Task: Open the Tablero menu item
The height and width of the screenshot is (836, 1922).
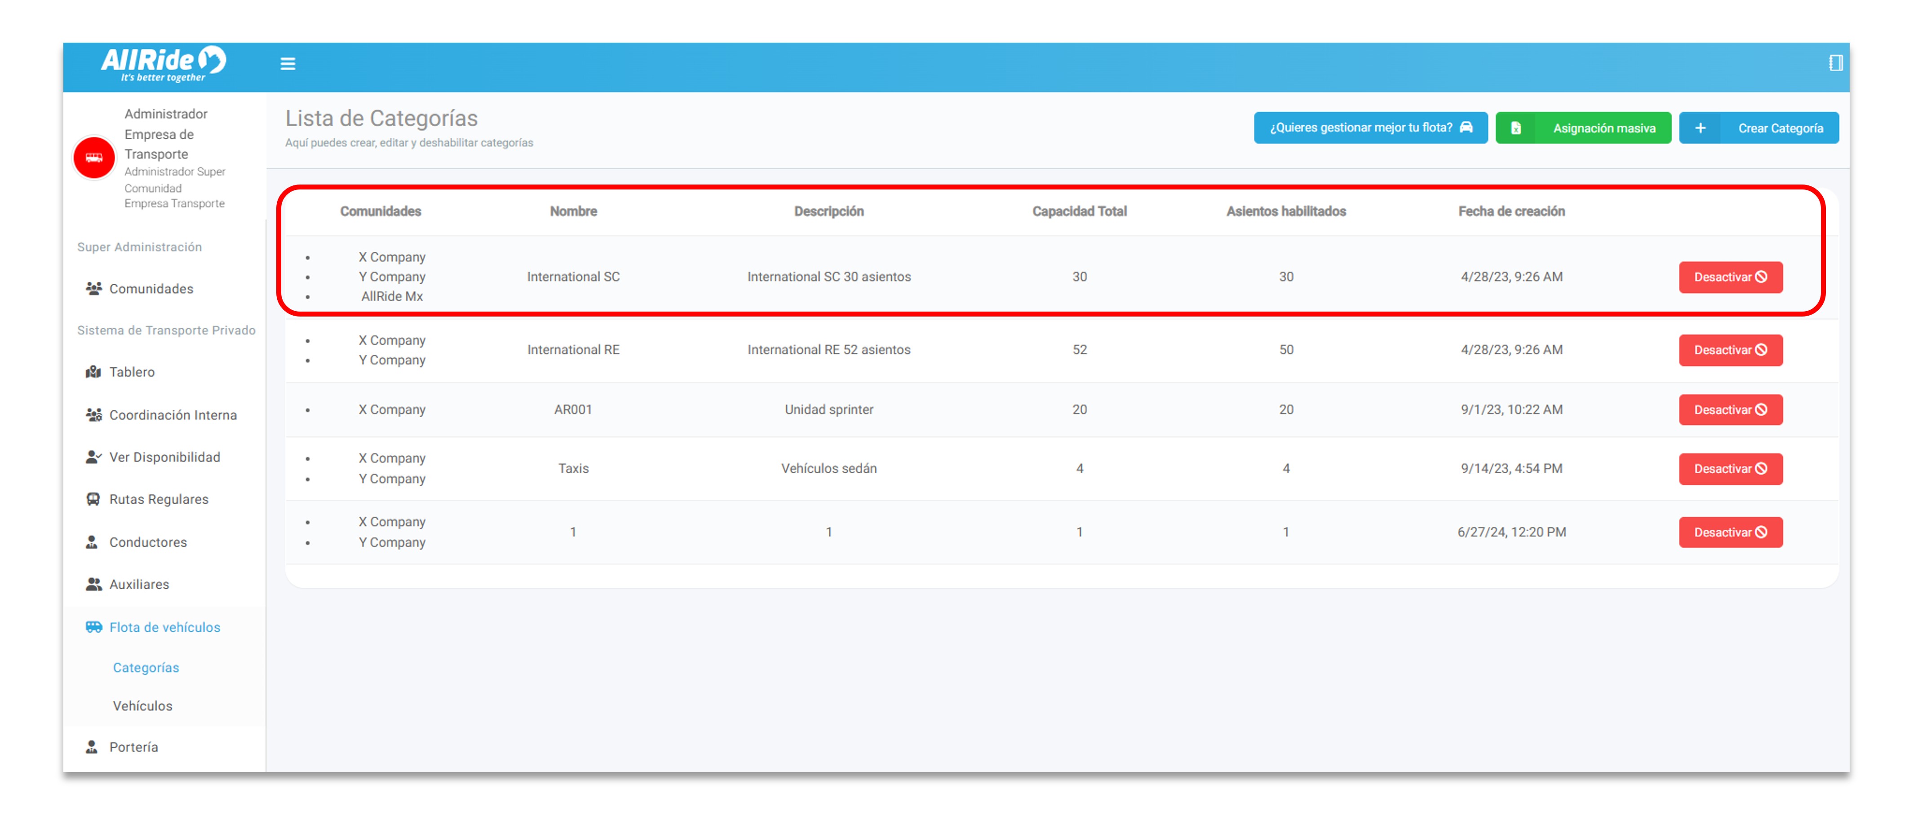Action: [131, 372]
